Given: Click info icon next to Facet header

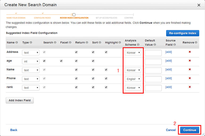Looking at the screenshot, I should (70, 43).
